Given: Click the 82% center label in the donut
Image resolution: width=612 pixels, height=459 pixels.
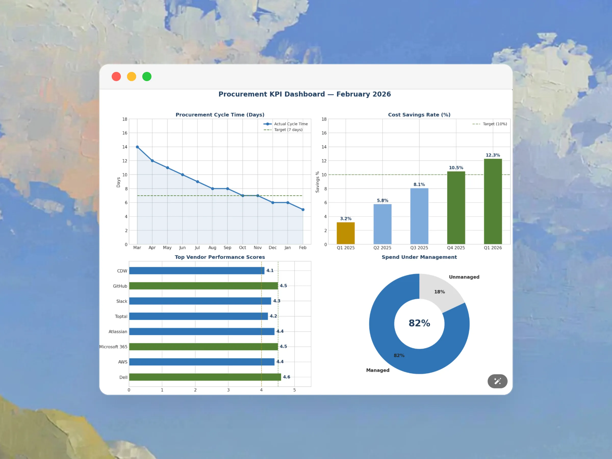Looking at the screenshot, I should pos(419,323).
